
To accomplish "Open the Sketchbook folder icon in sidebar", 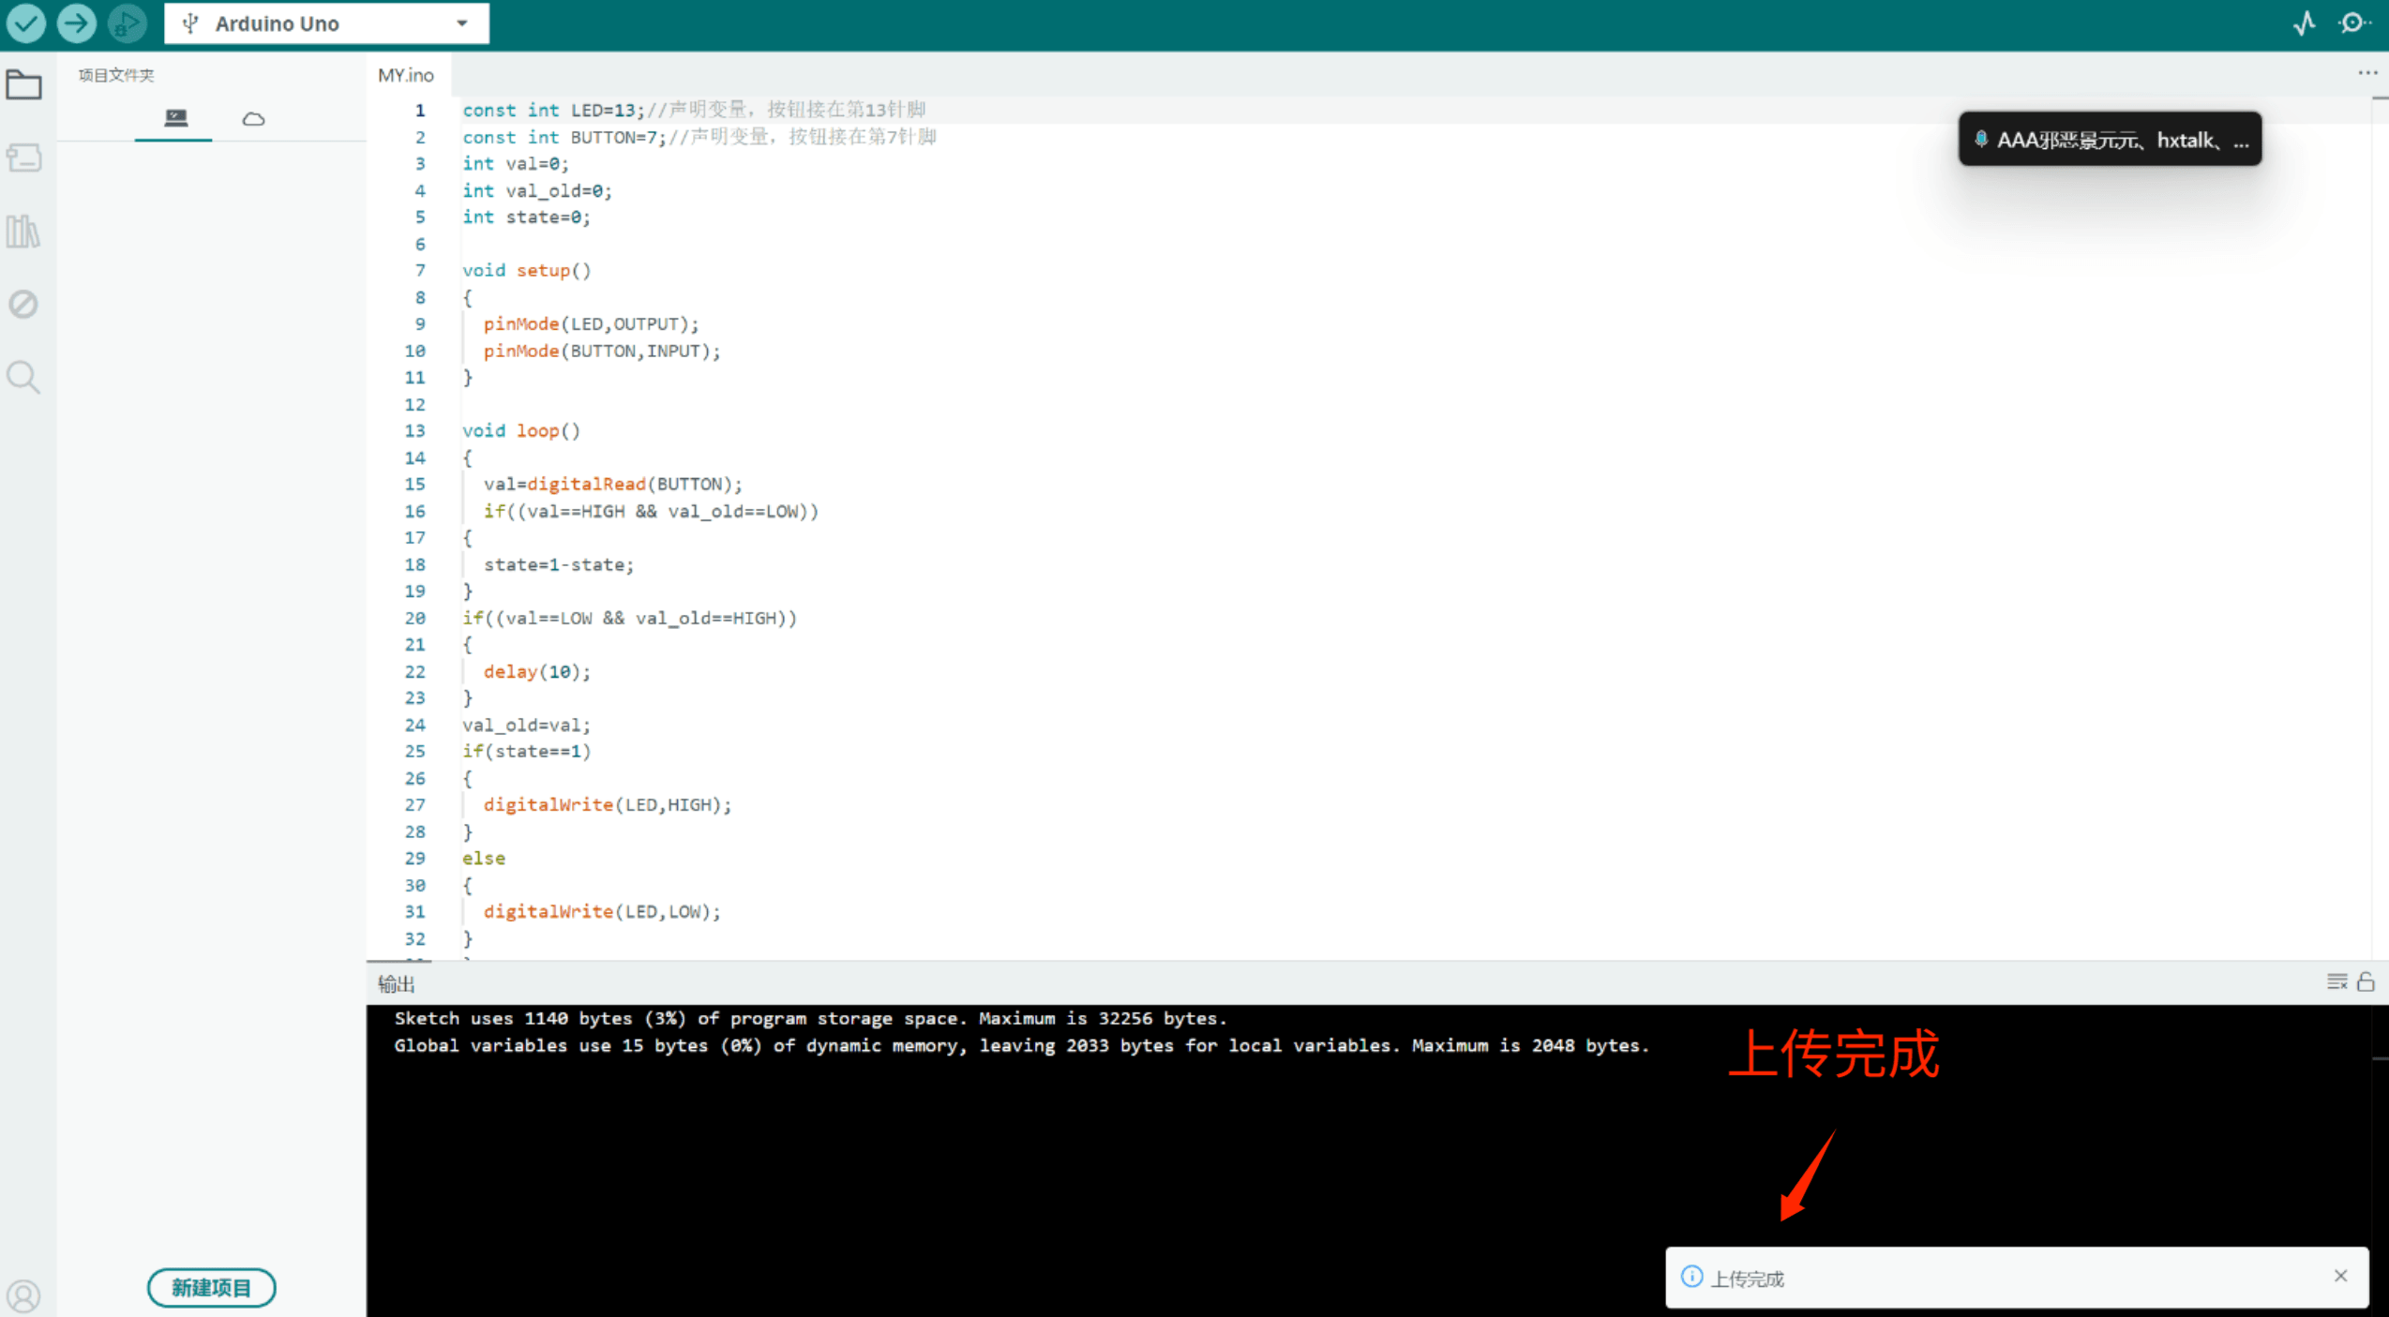I will [23, 85].
